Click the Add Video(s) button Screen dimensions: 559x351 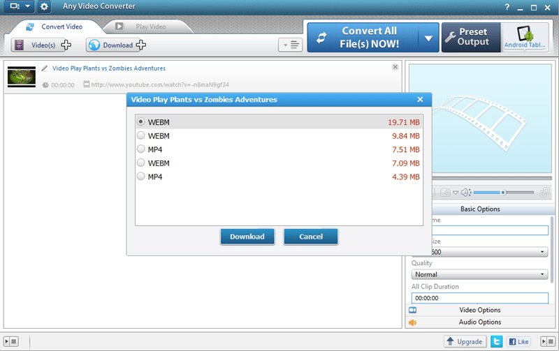(x=41, y=45)
